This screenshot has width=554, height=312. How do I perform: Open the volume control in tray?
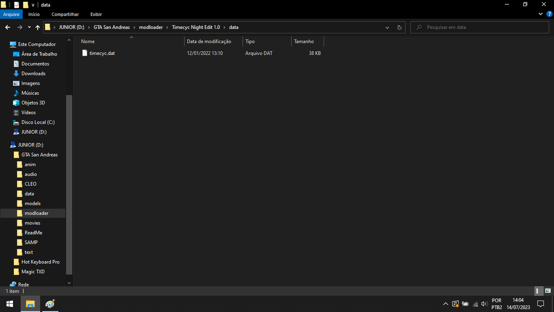point(484,304)
